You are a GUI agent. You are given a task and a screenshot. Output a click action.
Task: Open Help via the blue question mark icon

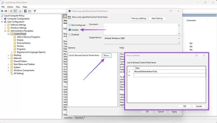[x=25, y=11]
